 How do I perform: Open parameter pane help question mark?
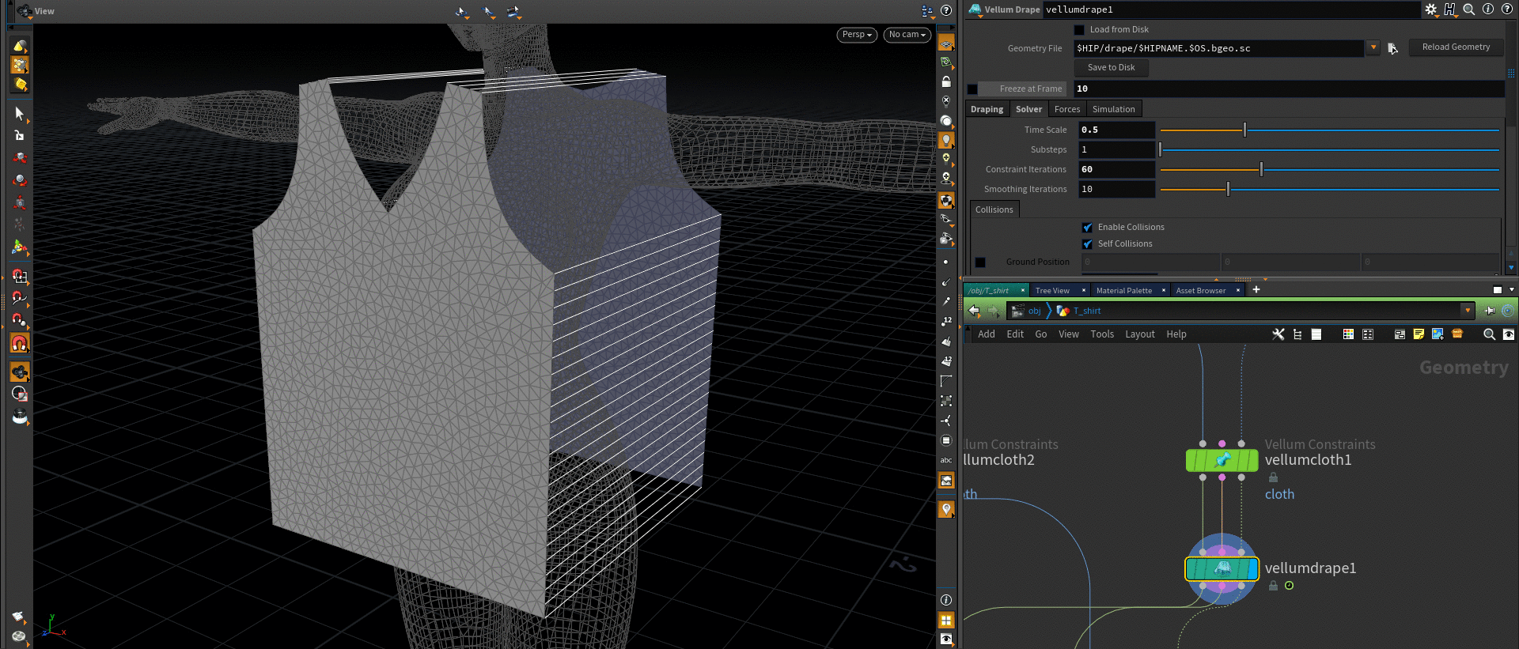pos(1506,9)
